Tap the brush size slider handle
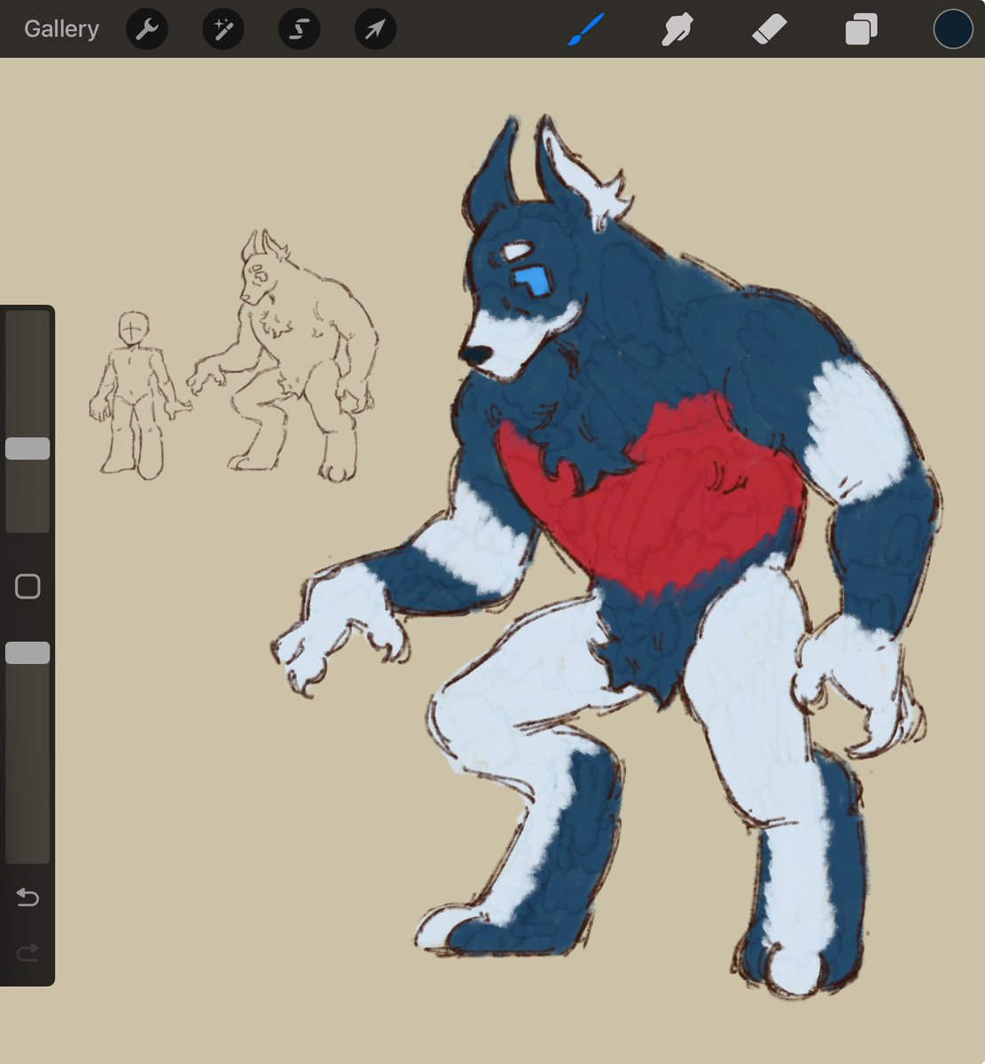Viewport: 985px width, 1064px height. [x=27, y=448]
